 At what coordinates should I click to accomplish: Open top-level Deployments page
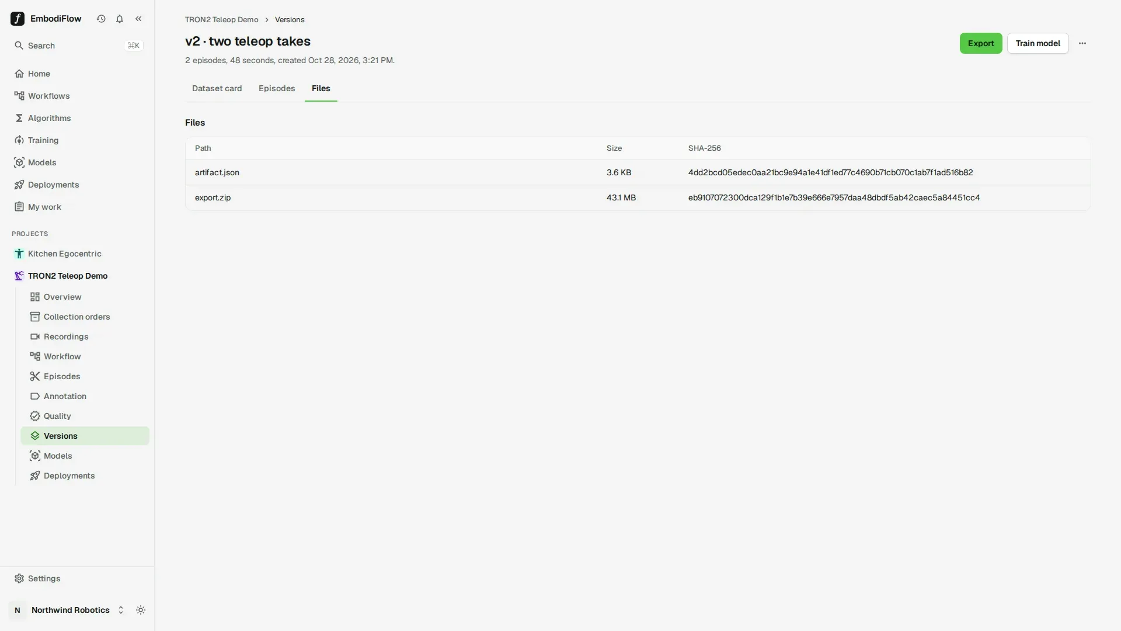point(77,185)
